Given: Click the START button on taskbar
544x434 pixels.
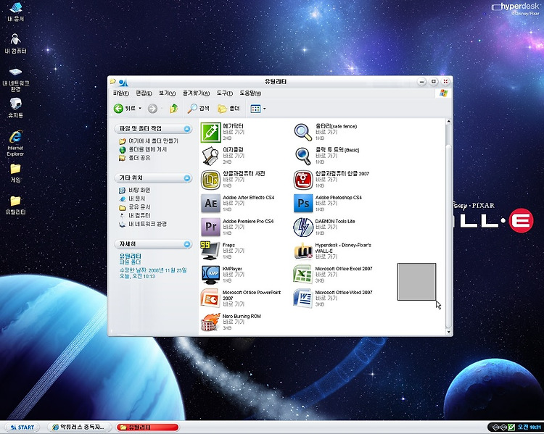Looking at the screenshot, I should point(22,427).
